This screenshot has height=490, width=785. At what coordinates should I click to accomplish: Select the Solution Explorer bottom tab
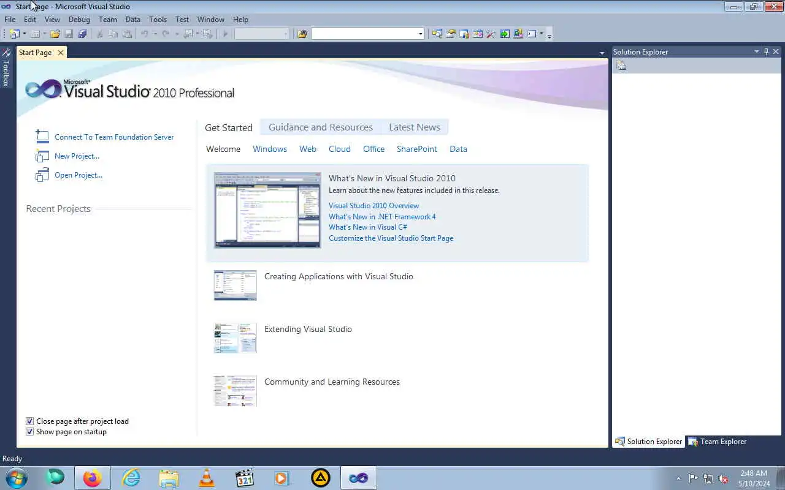(648, 441)
